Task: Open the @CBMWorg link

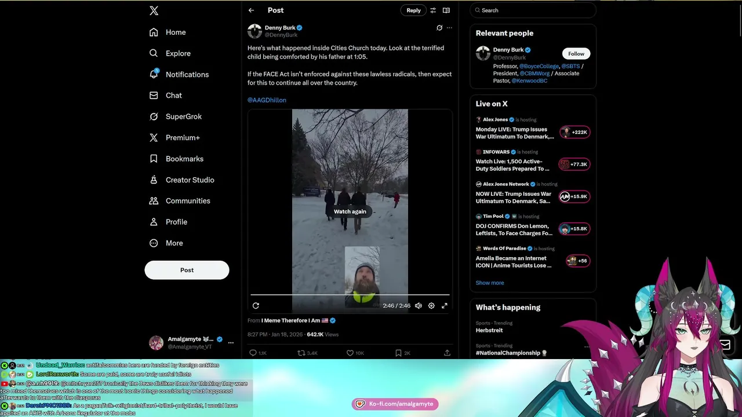Action: (534, 74)
